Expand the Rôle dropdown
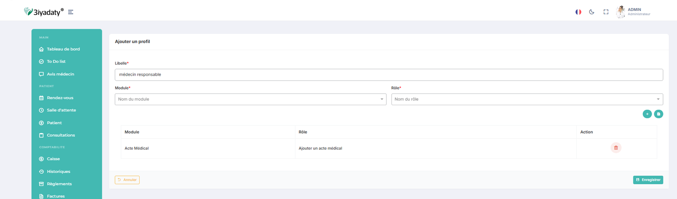This screenshot has width=677, height=199. pyautogui.click(x=527, y=99)
